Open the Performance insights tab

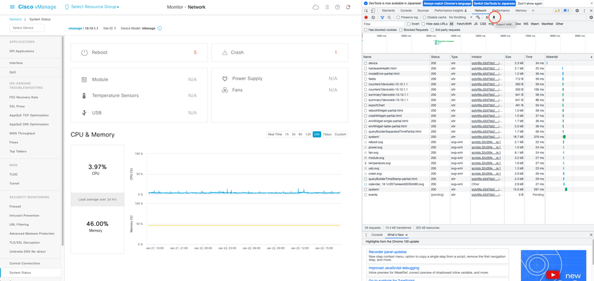pyautogui.click(x=451, y=11)
